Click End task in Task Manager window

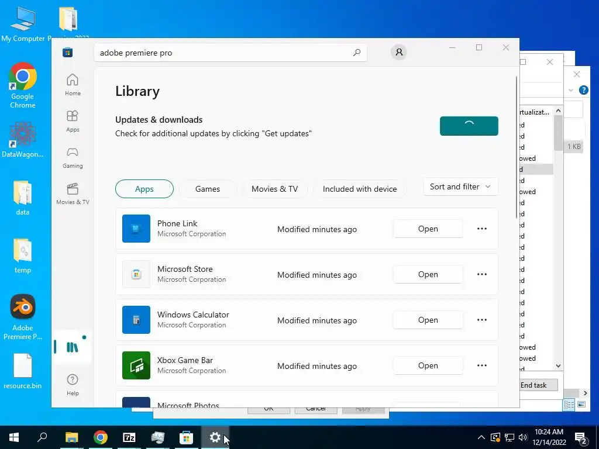(x=538, y=385)
